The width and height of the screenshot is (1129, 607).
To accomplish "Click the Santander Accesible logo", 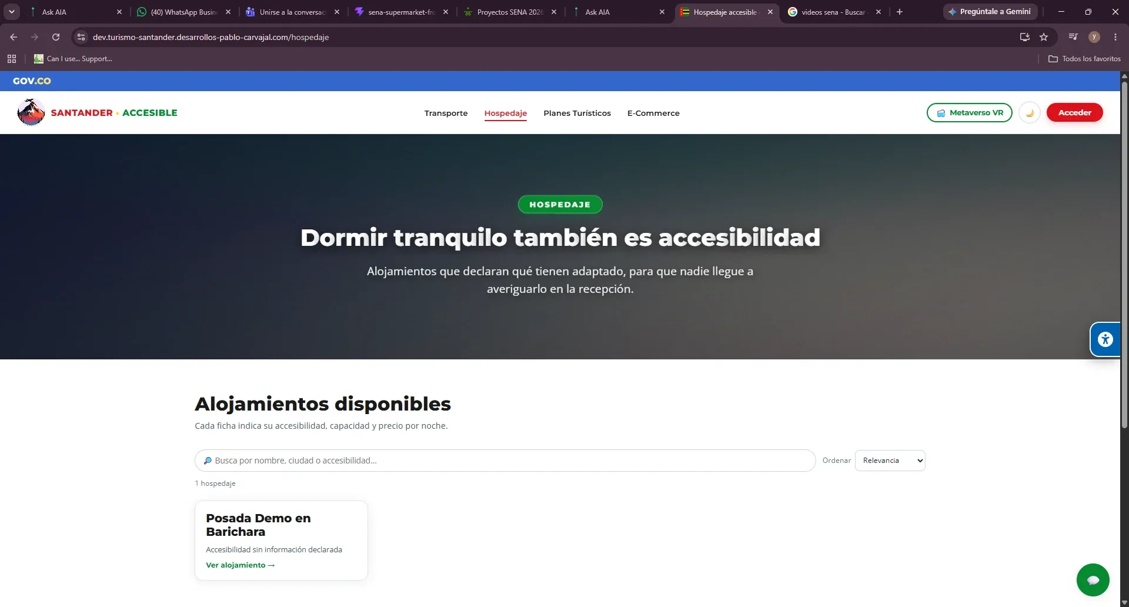I will pos(97,112).
